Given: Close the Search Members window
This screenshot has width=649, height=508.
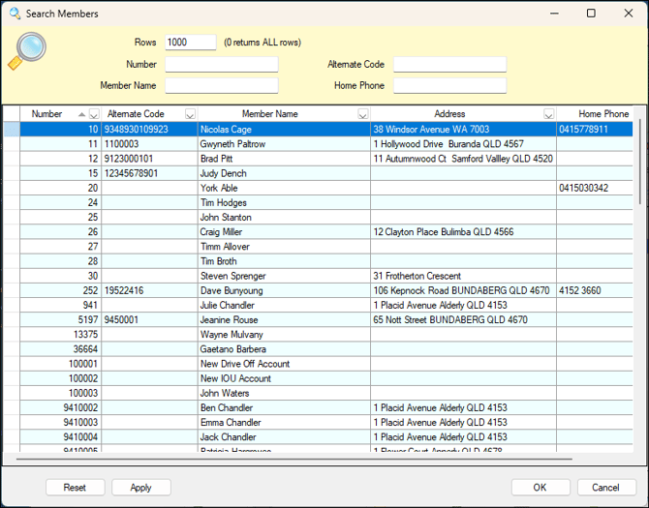Looking at the screenshot, I should pos(629,14).
